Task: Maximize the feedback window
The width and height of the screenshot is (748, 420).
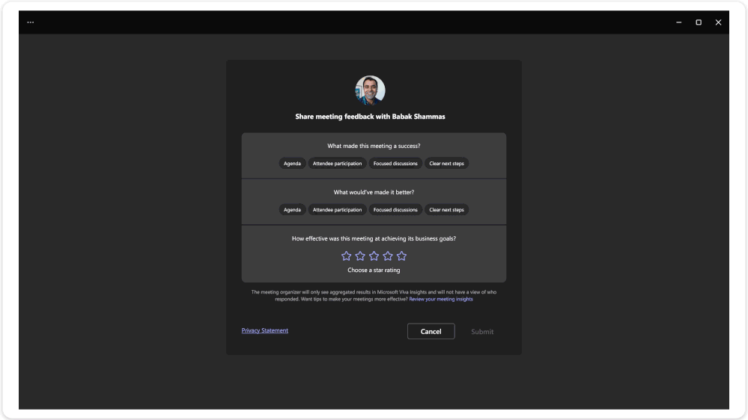Action: coord(699,22)
